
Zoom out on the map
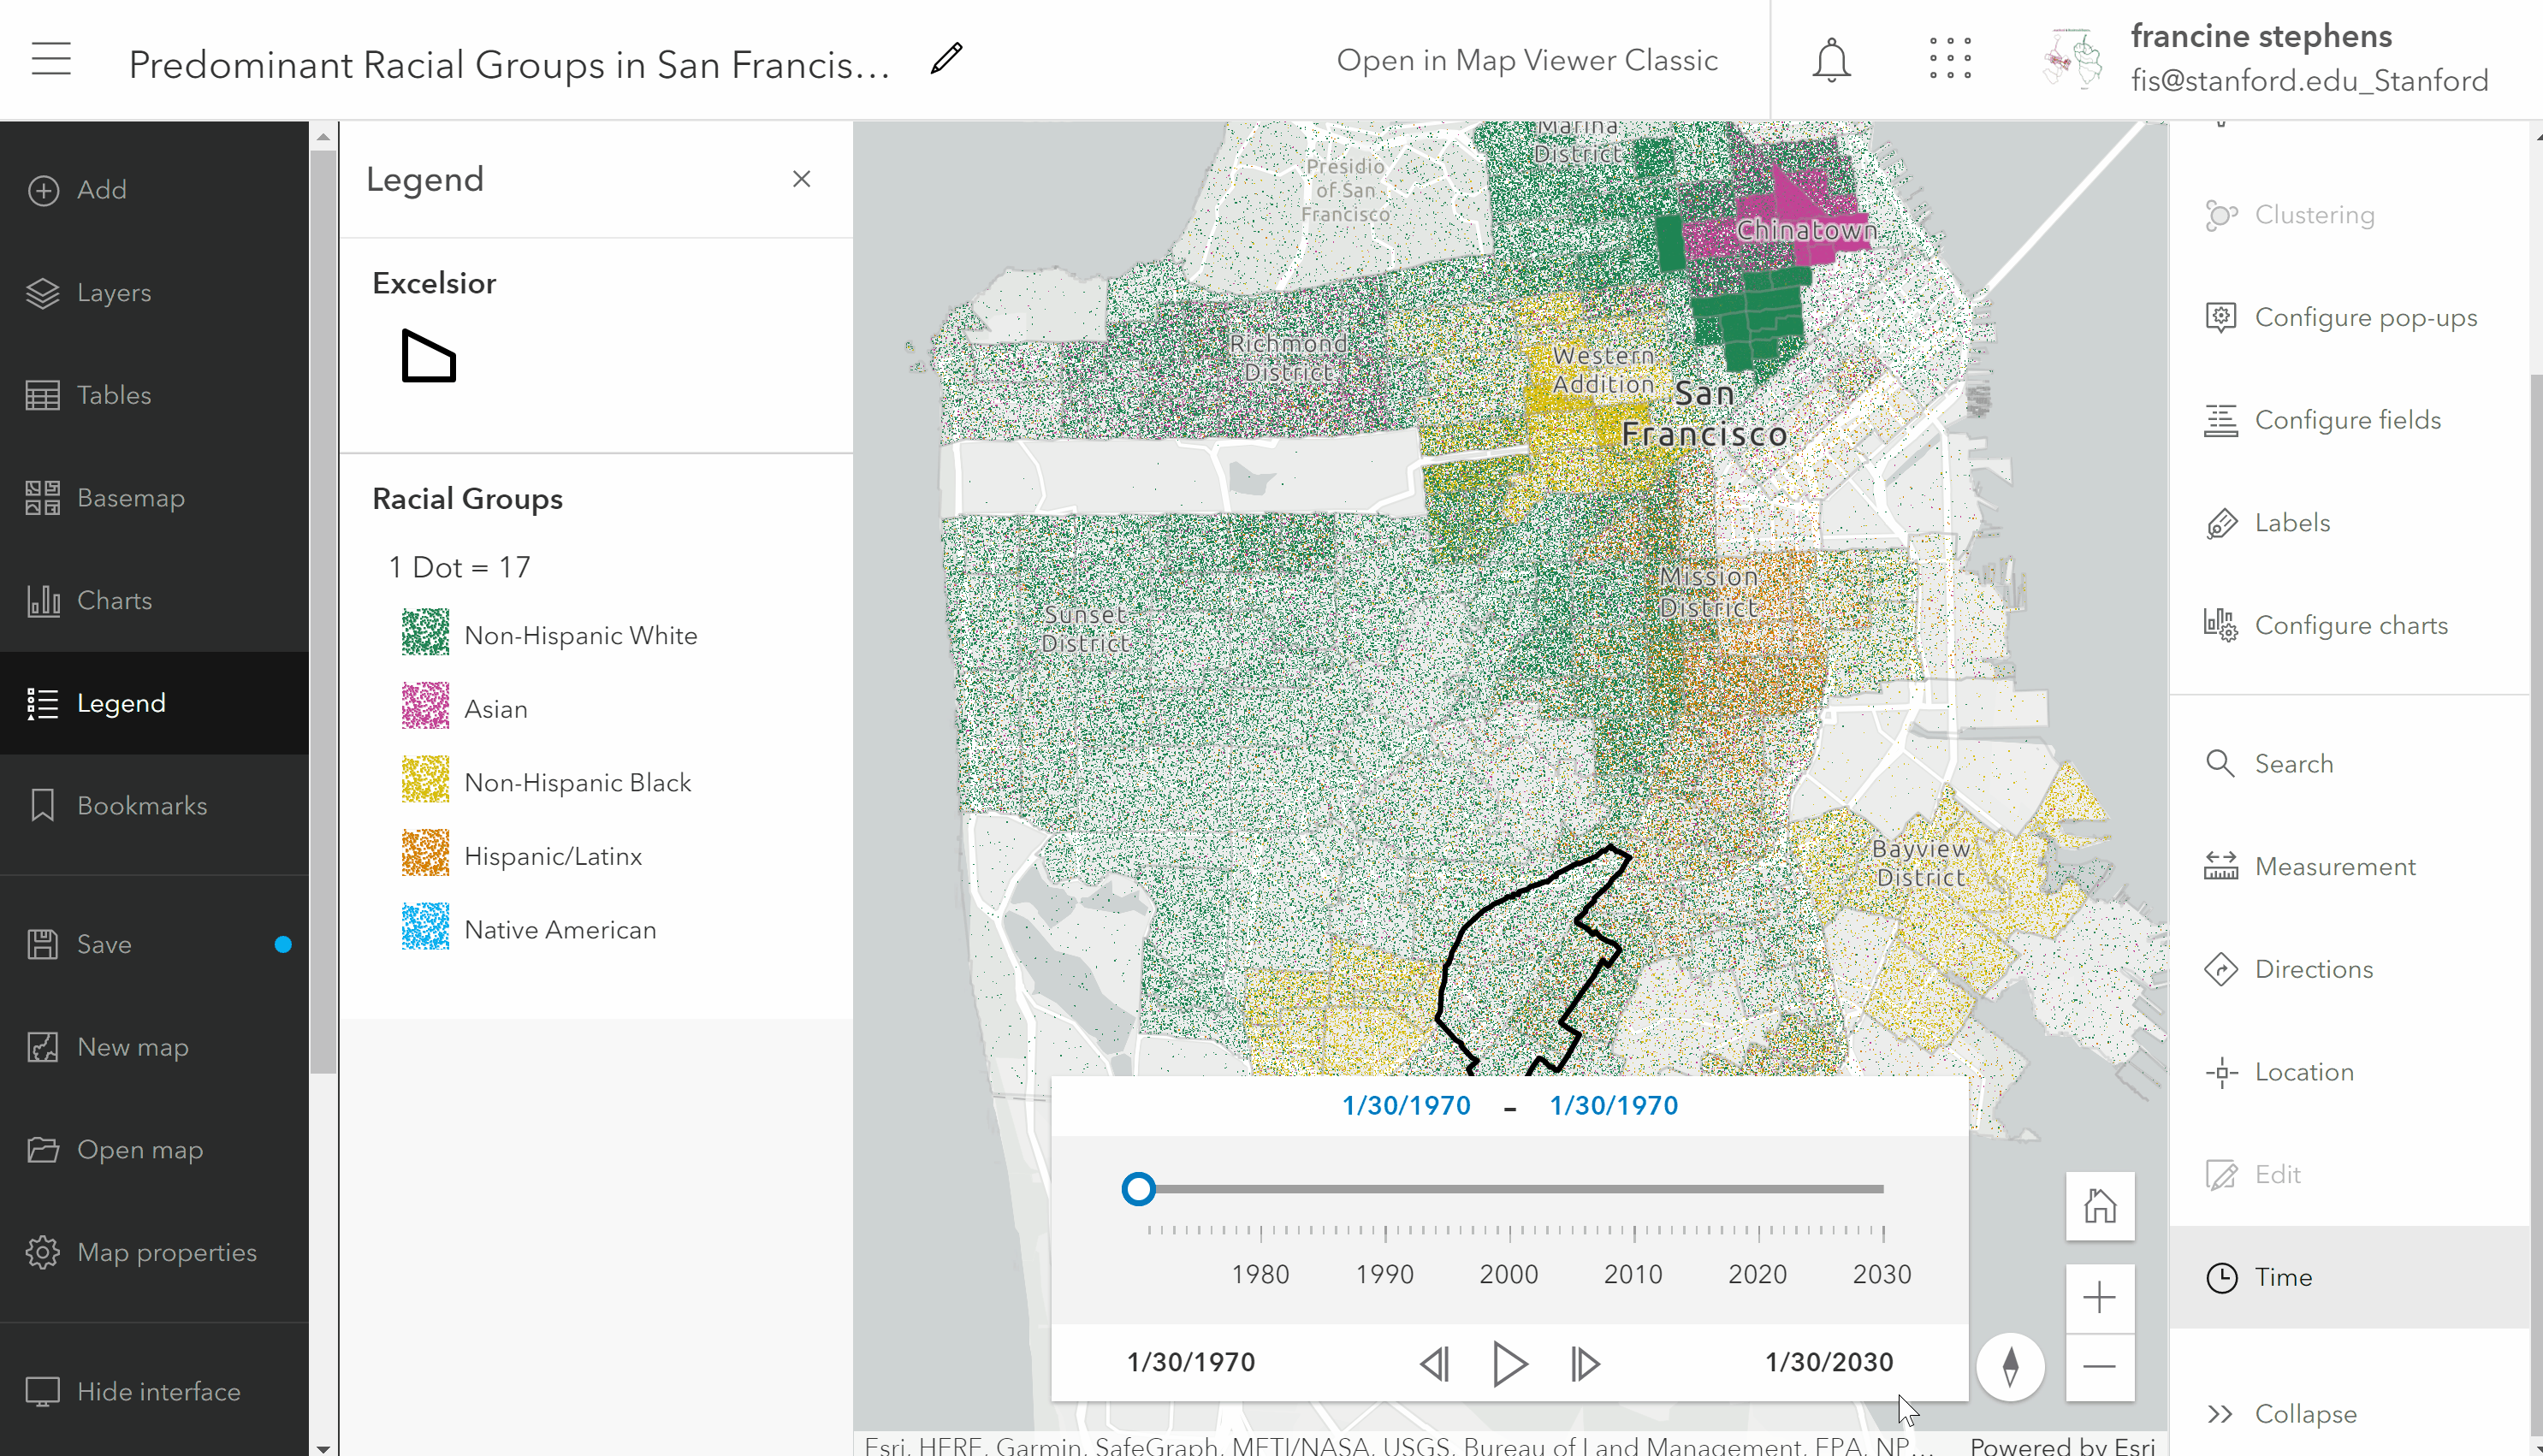click(2099, 1366)
